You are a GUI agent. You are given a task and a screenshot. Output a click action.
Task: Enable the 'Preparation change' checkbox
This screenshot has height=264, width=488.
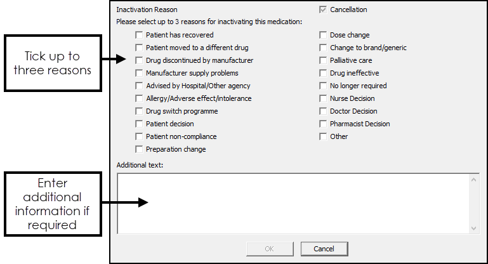(139, 150)
